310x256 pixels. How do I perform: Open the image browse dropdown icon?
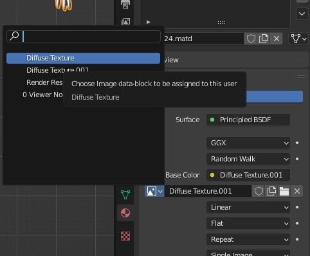154,191
